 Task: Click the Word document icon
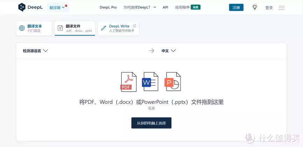pyautogui.click(x=150, y=82)
